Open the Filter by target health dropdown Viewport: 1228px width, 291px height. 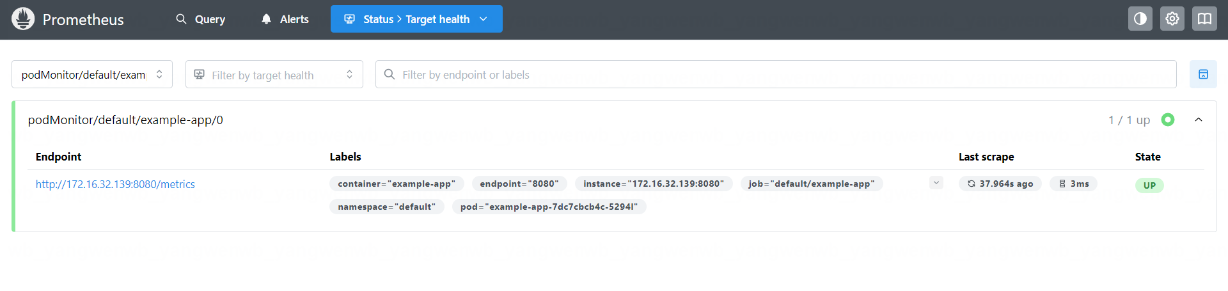tap(274, 75)
